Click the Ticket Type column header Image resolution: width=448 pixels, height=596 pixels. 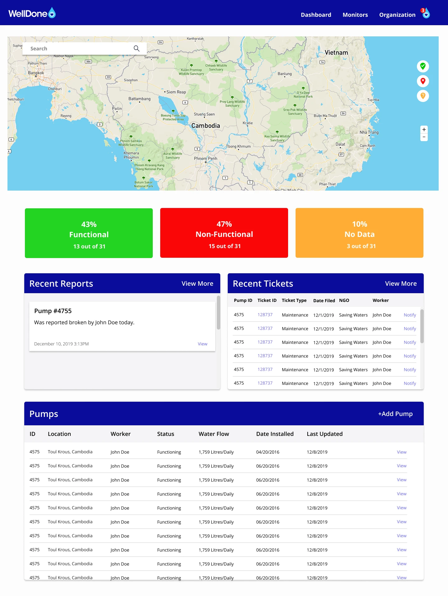pos(294,300)
